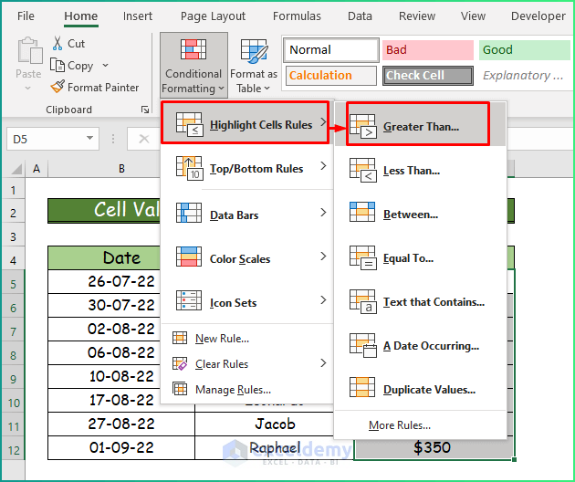The image size is (575, 482).
Task: Click the Select All corner triangle
Action: click(16, 169)
